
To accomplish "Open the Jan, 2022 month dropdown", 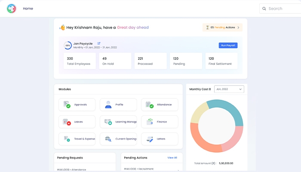I will (229, 89).
